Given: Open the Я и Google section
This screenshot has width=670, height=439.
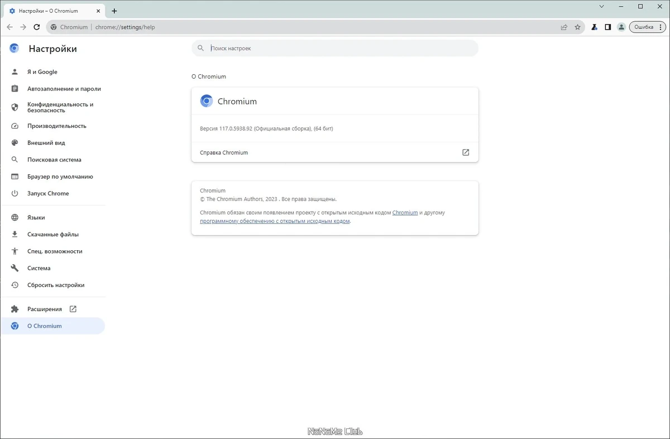Looking at the screenshot, I should tap(52, 72).
